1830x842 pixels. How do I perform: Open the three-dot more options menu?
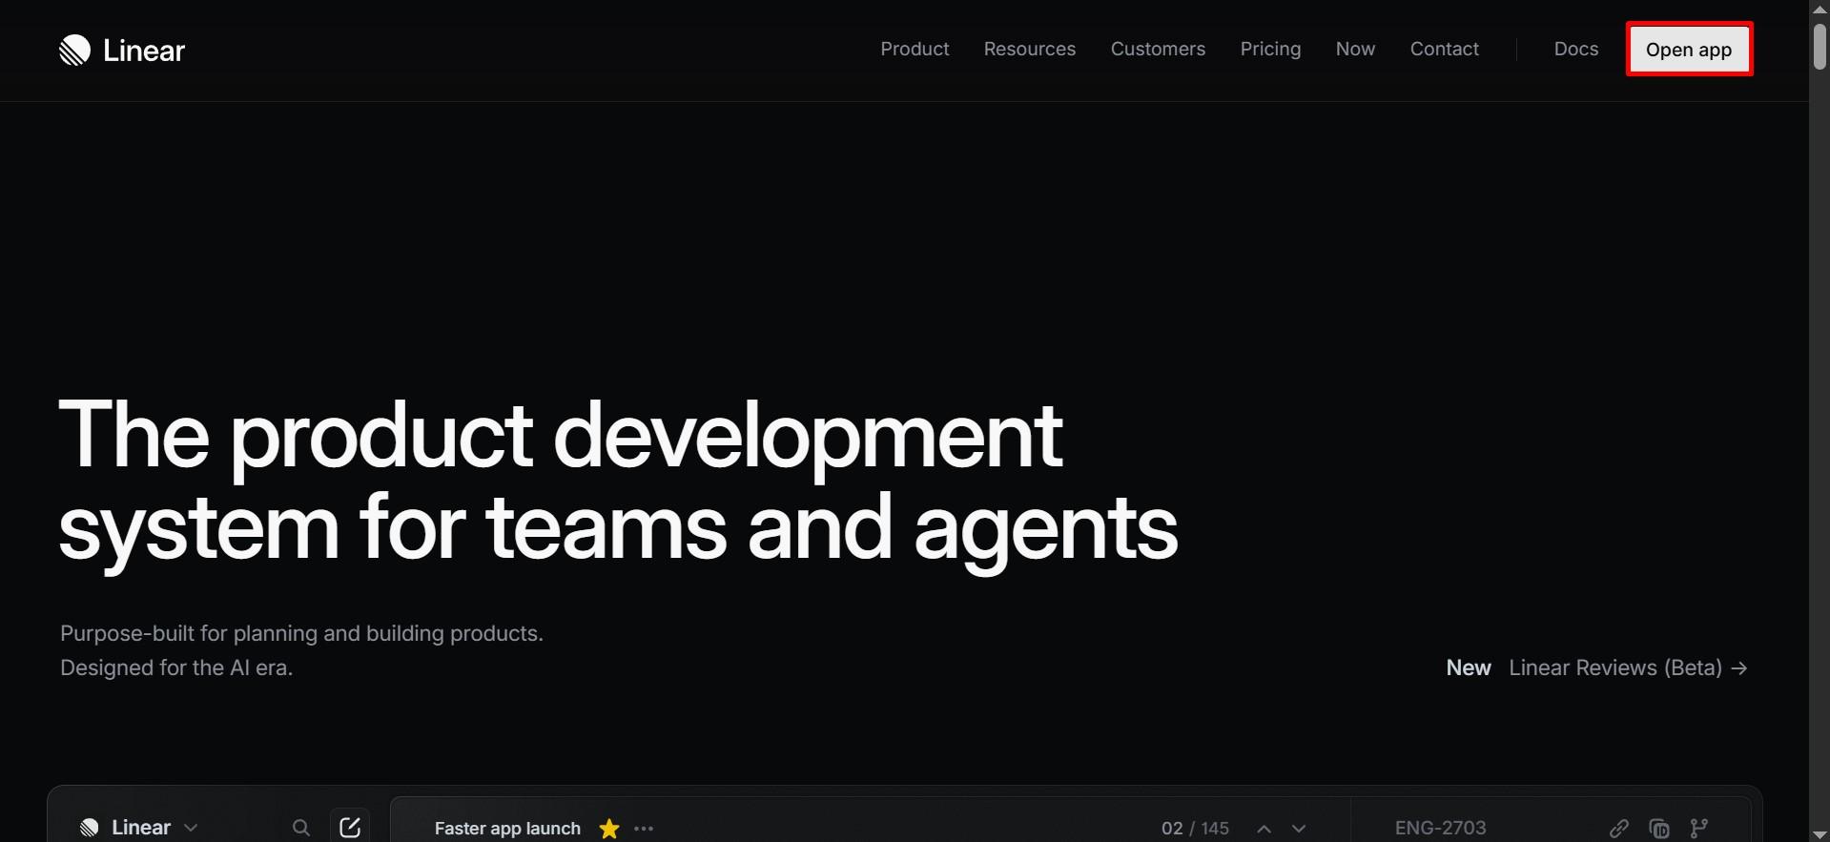pyautogui.click(x=644, y=829)
